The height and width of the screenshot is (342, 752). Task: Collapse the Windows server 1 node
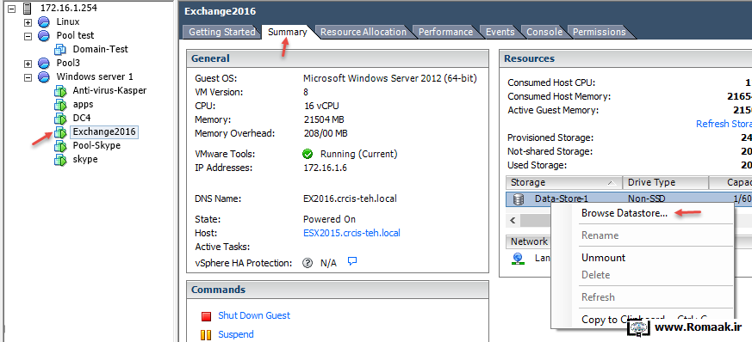[28, 77]
